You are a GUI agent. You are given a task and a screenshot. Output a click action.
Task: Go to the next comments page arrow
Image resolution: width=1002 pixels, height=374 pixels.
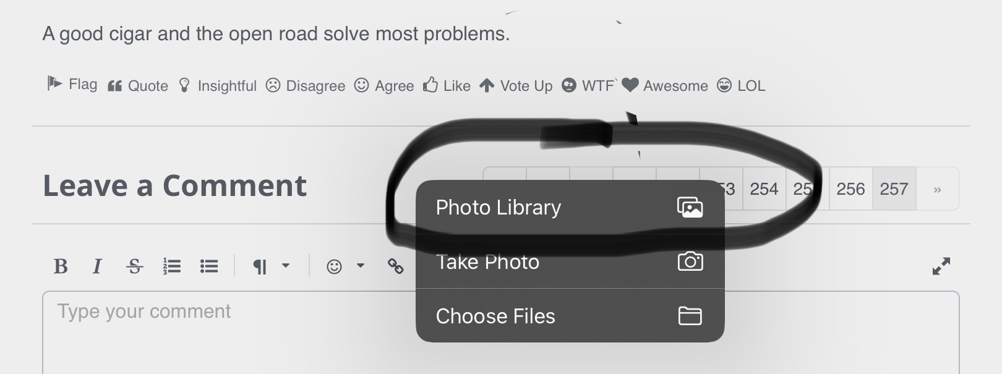(937, 189)
